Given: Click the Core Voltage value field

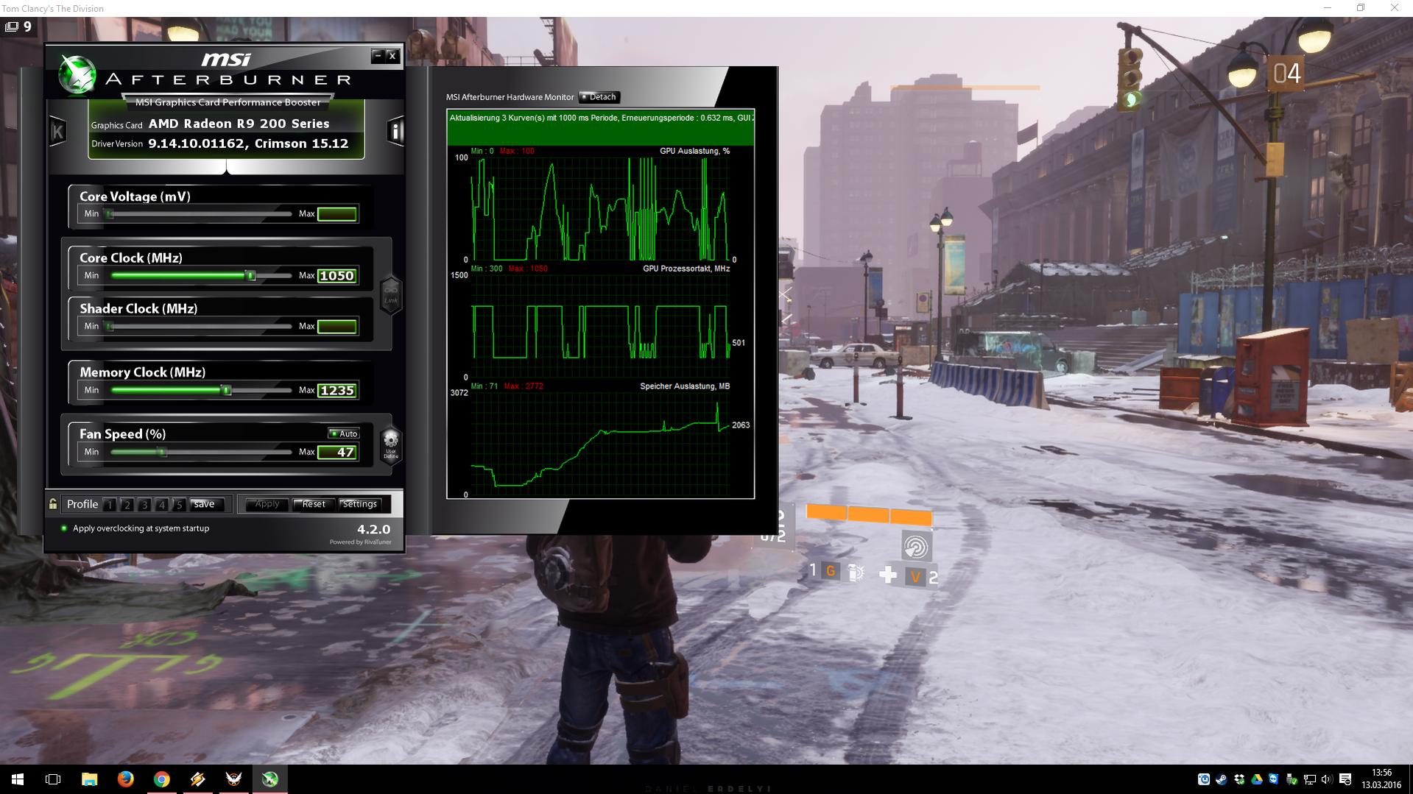Looking at the screenshot, I should point(337,214).
